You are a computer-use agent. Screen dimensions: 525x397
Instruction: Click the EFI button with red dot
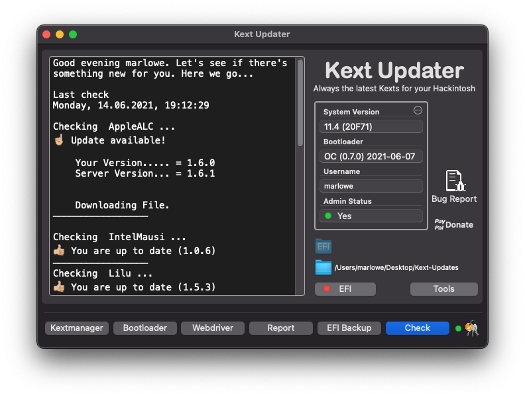click(x=345, y=288)
